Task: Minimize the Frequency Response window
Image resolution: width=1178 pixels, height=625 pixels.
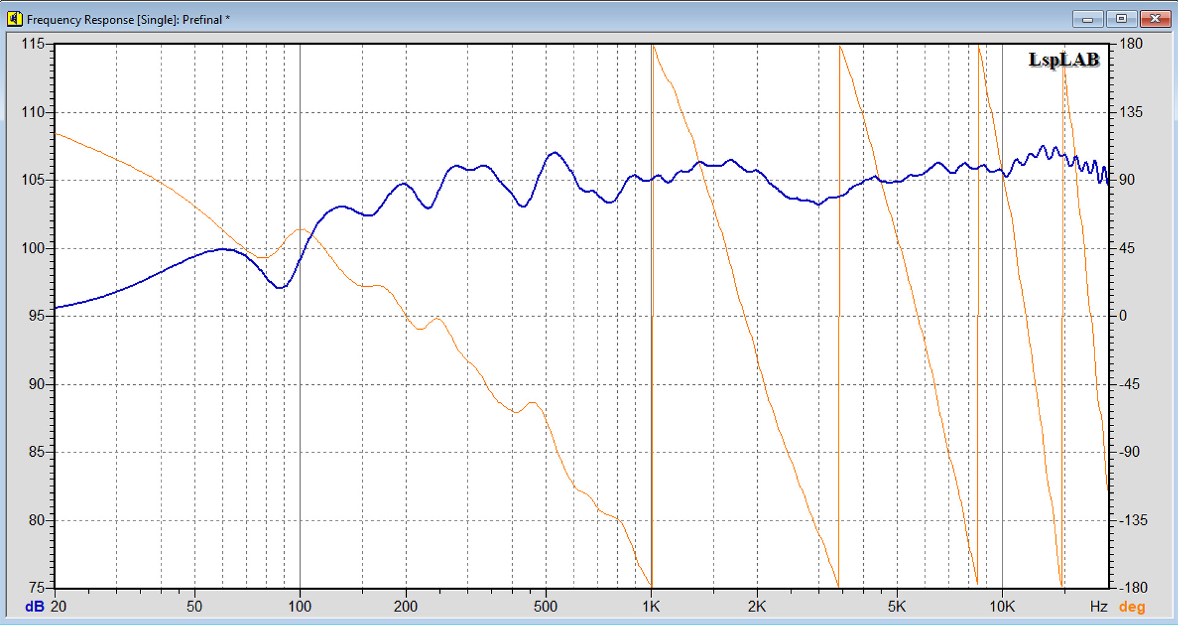Action: tap(1088, 19)
